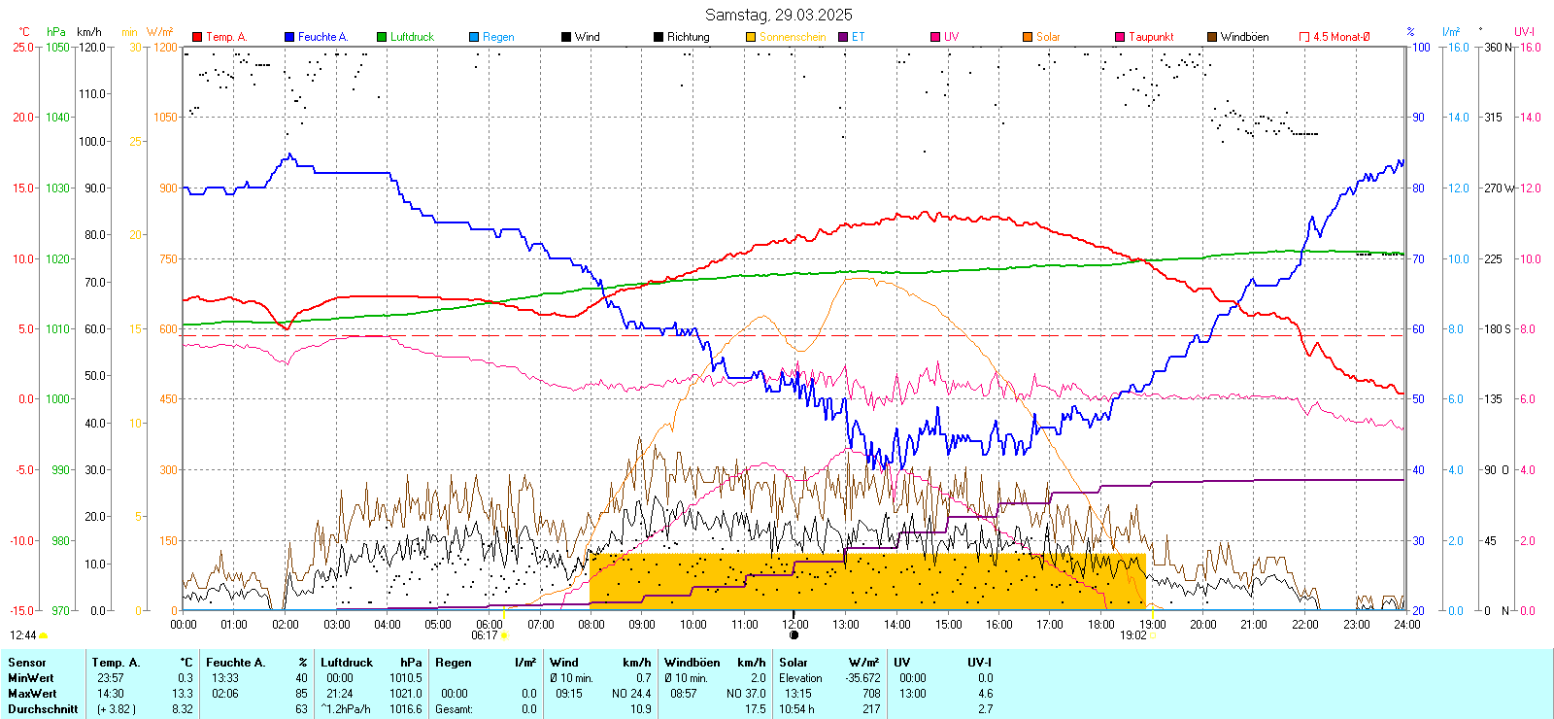Click the solar noon marker below 12:00
The height and width of the screenshot is (719, 1554).
(794, 635)
